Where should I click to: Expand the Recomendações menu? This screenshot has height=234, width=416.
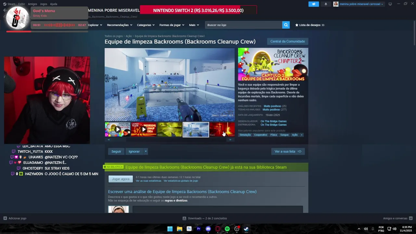coord(119,25)
